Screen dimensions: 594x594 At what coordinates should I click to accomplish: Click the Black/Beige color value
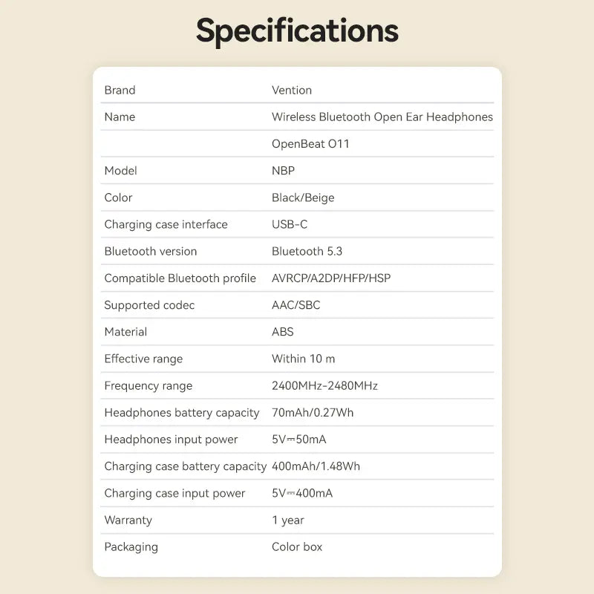coord(303,198)
